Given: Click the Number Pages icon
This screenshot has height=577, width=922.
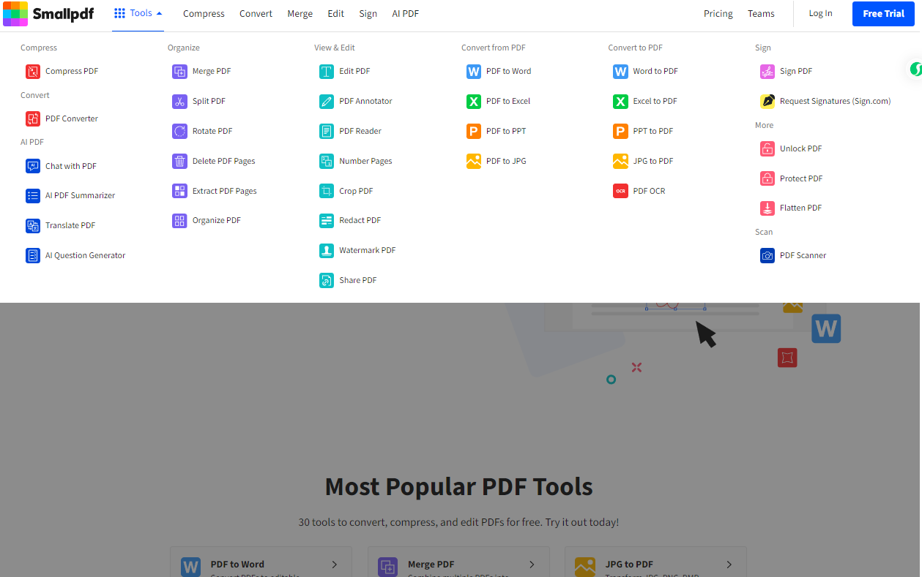Looking at the screenshot, I should [327, 161].
